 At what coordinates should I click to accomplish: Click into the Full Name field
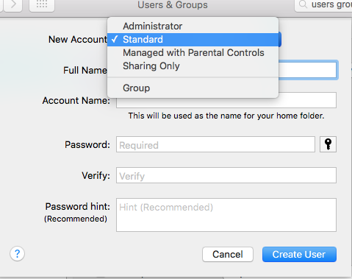(x=307, y=70)
